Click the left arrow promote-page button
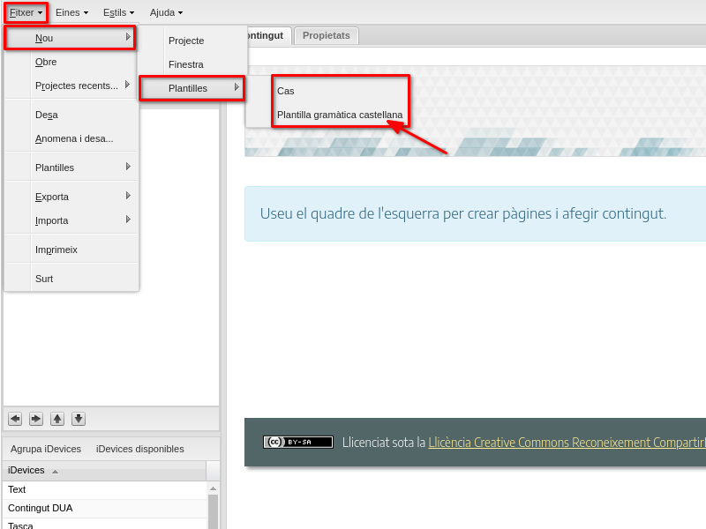706x529 pixels. (x=14, y=419)
